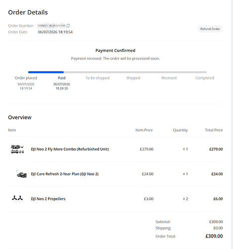Screen dimensions: 233x249
Task: Click the Shipped progress step
Action: coord(133,78)
